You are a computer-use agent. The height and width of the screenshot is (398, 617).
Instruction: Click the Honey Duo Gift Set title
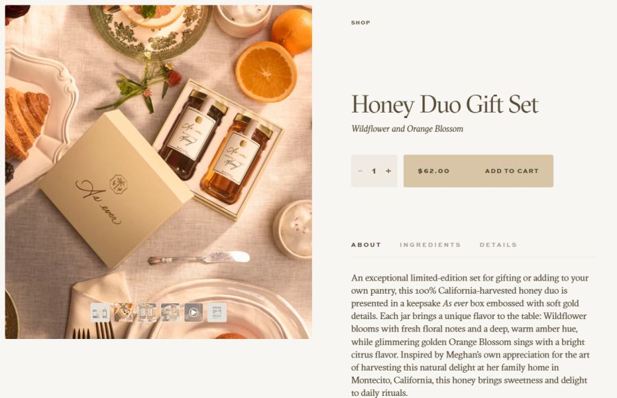point(445,104)
